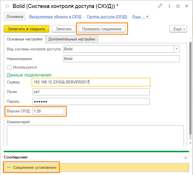The width and height of the screenshot is (193, 175).
Task: Expand the Вид системы контроля доступа dropdown
Action: [x=177, y=49]
